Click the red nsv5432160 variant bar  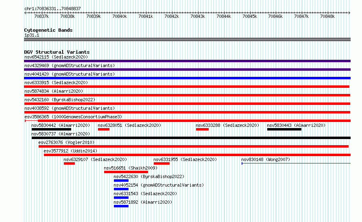pos(187,104)
